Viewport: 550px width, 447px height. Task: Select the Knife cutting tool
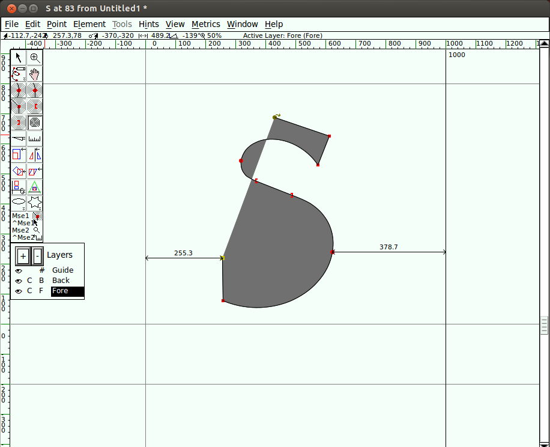click(x=19, y=139)
